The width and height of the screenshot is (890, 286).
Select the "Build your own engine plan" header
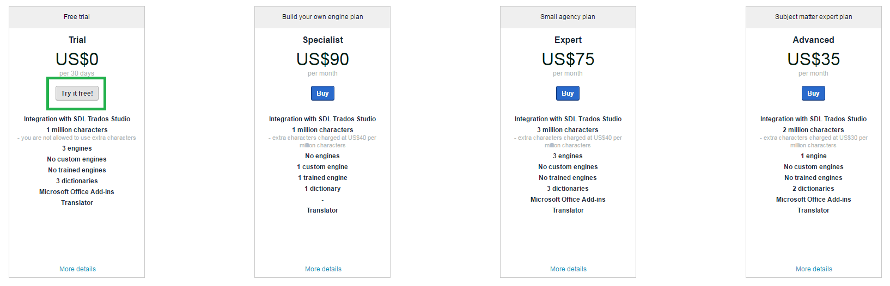pos(322,17)
